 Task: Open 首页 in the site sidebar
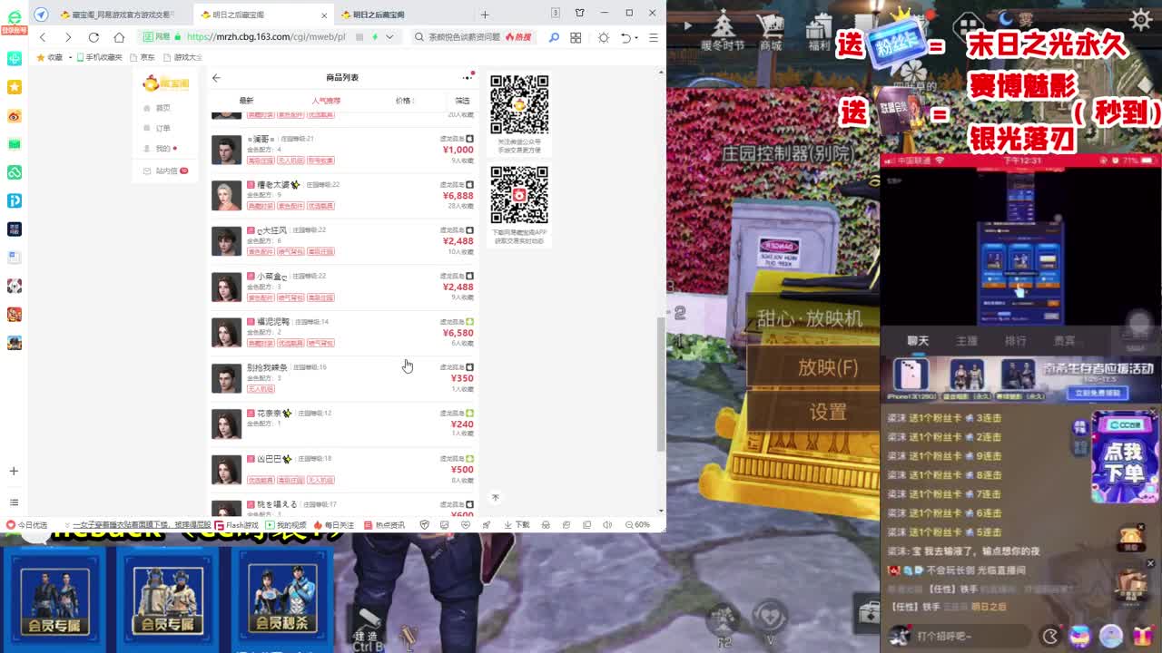157,108
